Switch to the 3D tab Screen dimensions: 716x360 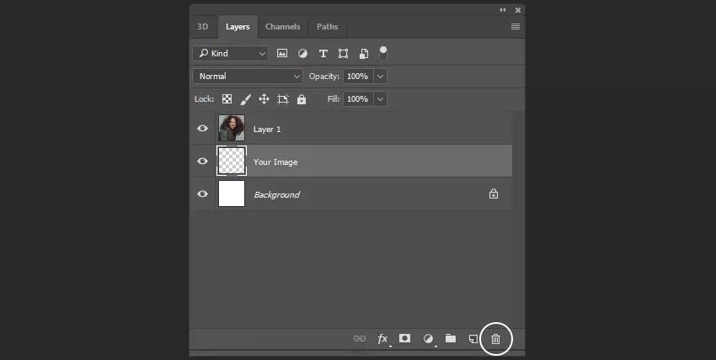(x=203, y=26)
